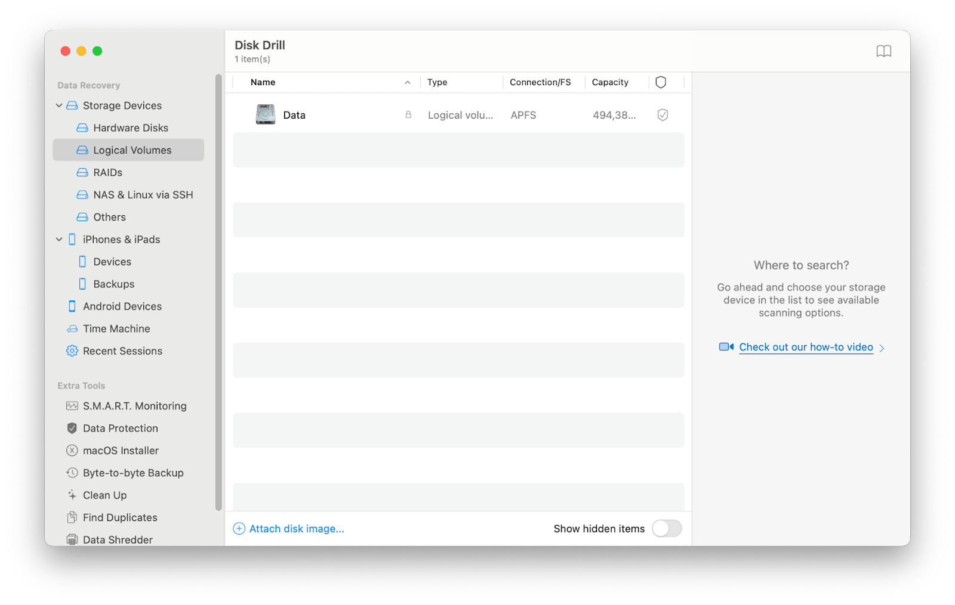Click the Recent Sessions gear icon
Screen dimensions: 955x605
click(72, 351)
